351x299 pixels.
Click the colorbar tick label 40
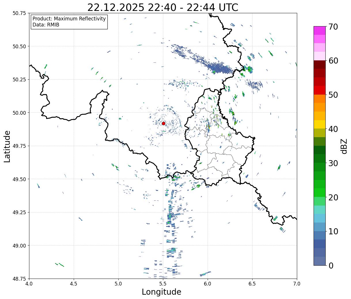coord(333,129)
